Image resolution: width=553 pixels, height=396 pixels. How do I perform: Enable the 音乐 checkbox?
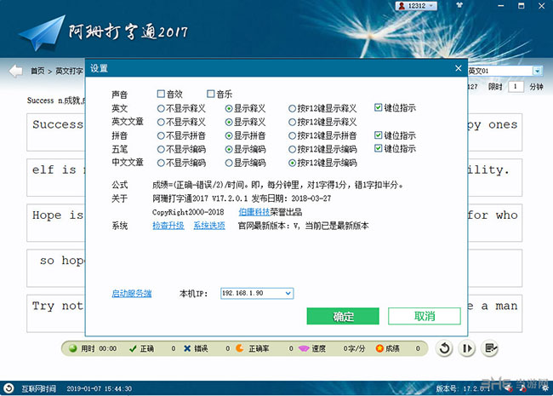(x=210, y=94)
